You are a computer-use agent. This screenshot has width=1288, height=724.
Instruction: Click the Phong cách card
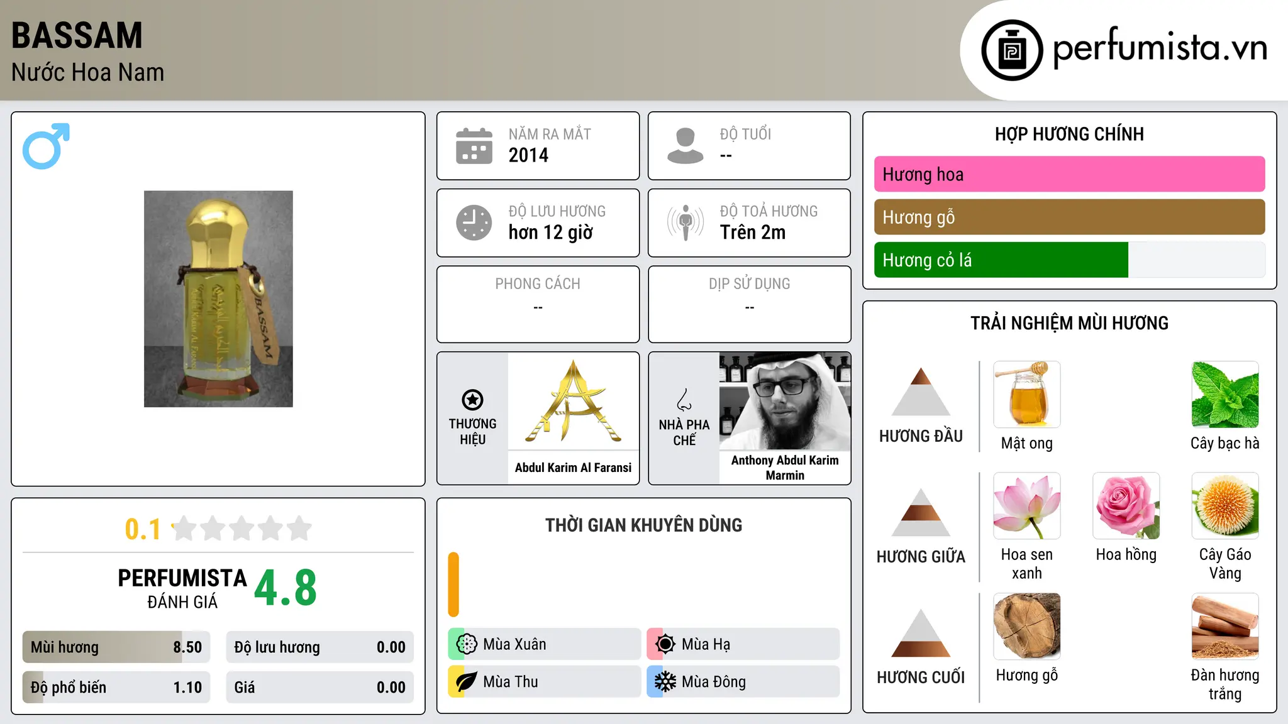(x=538, y=304)
